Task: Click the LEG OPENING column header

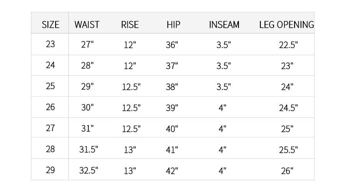Action: tap(286, 24)
